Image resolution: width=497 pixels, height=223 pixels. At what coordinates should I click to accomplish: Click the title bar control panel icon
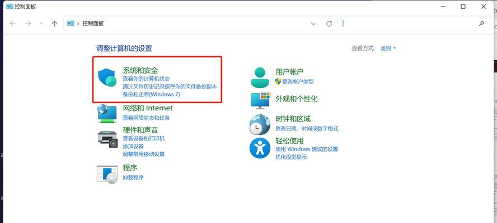coord(10,6)
